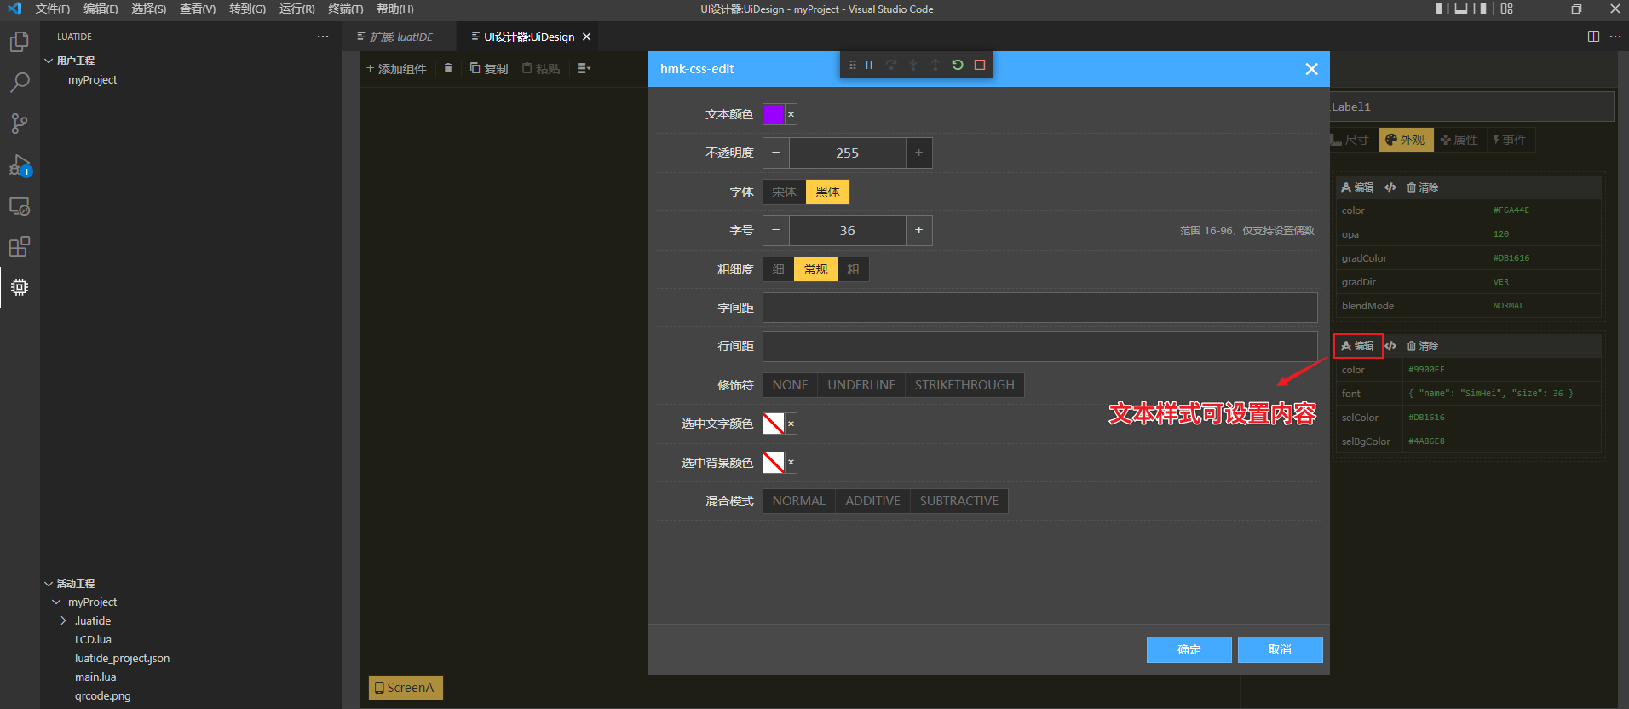Viewport: 1629px width, 709px height.
Task: Select the ScreenA screen button
Action: [405, 688]
